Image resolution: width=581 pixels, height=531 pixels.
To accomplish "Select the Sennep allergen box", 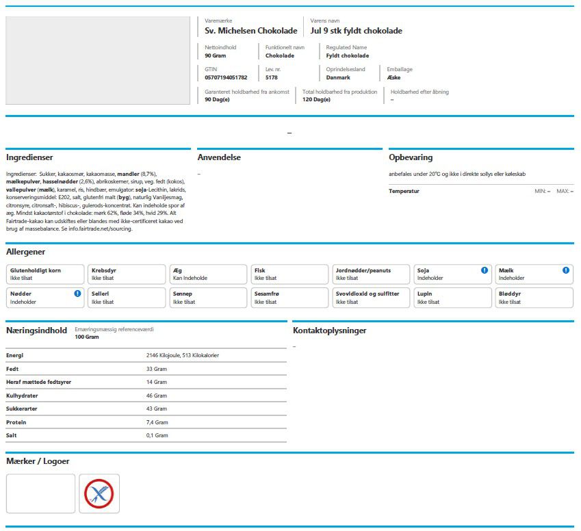I will pos(208,298).
